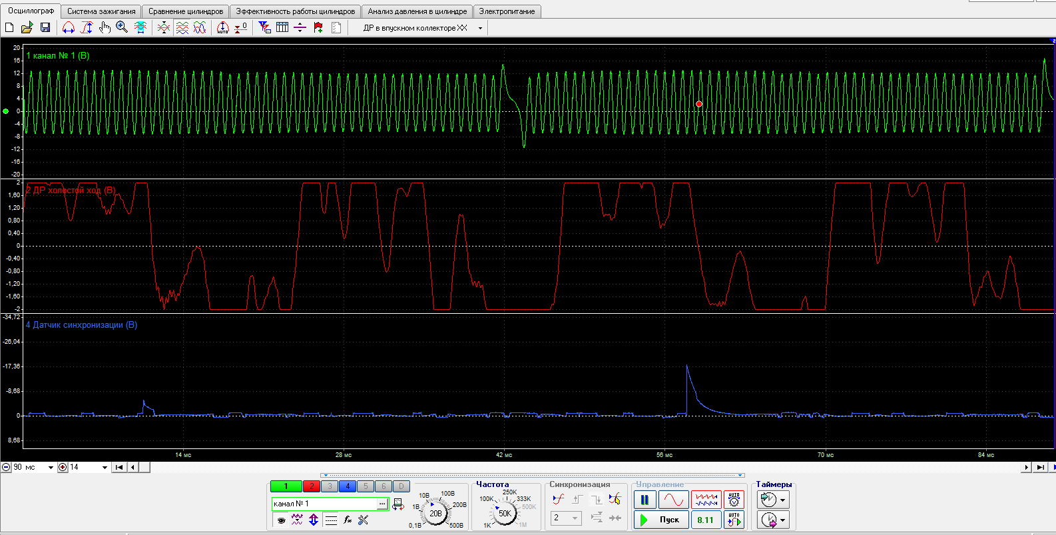This screenshot has width=1056, height=535.
Task: Select grey channel 6 button
Action: 384,486
